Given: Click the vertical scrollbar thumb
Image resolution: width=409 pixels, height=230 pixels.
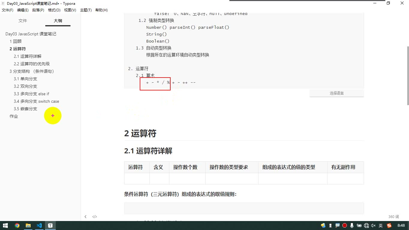Looking at the screenshot, I should point(408,75).
